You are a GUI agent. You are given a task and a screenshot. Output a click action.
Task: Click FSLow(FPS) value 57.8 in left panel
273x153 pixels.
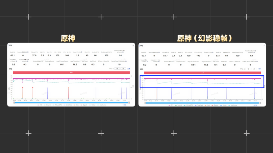click(34, 55)
